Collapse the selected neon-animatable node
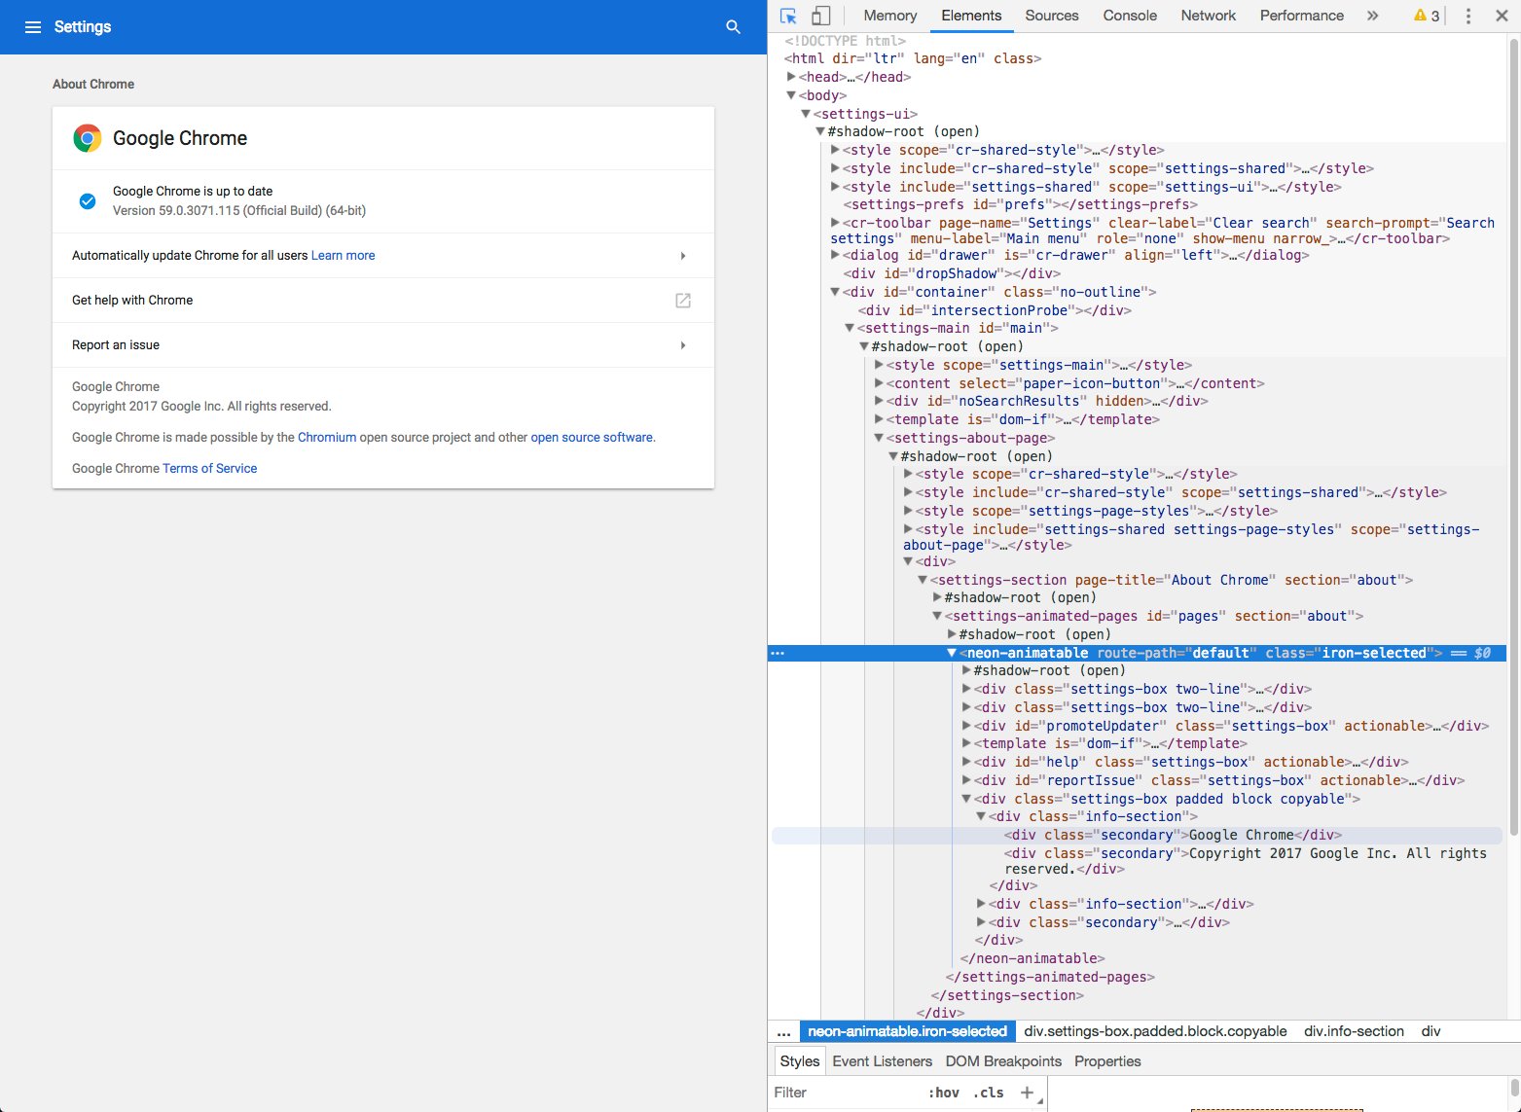This screenshot has height=1112, width=1521. 952,653
